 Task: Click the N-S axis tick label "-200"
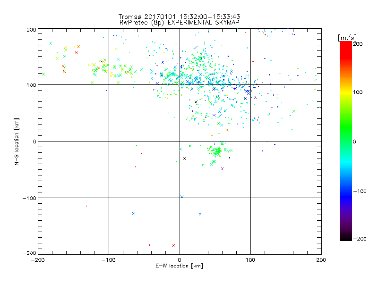tap(29, 253)
